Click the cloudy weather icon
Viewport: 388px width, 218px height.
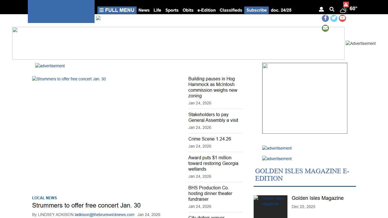click(x=343, y=10)
